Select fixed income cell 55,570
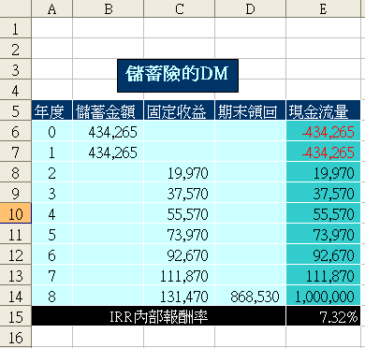 pyautogui.click(x=179, y=213)
